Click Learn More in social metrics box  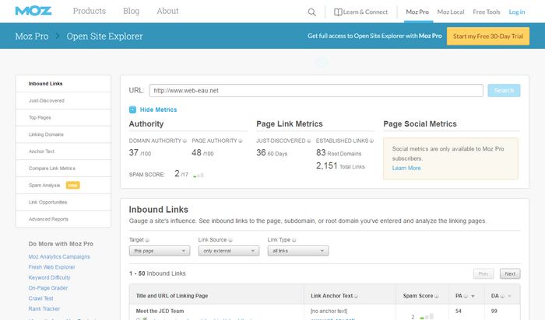pos(406,168)
